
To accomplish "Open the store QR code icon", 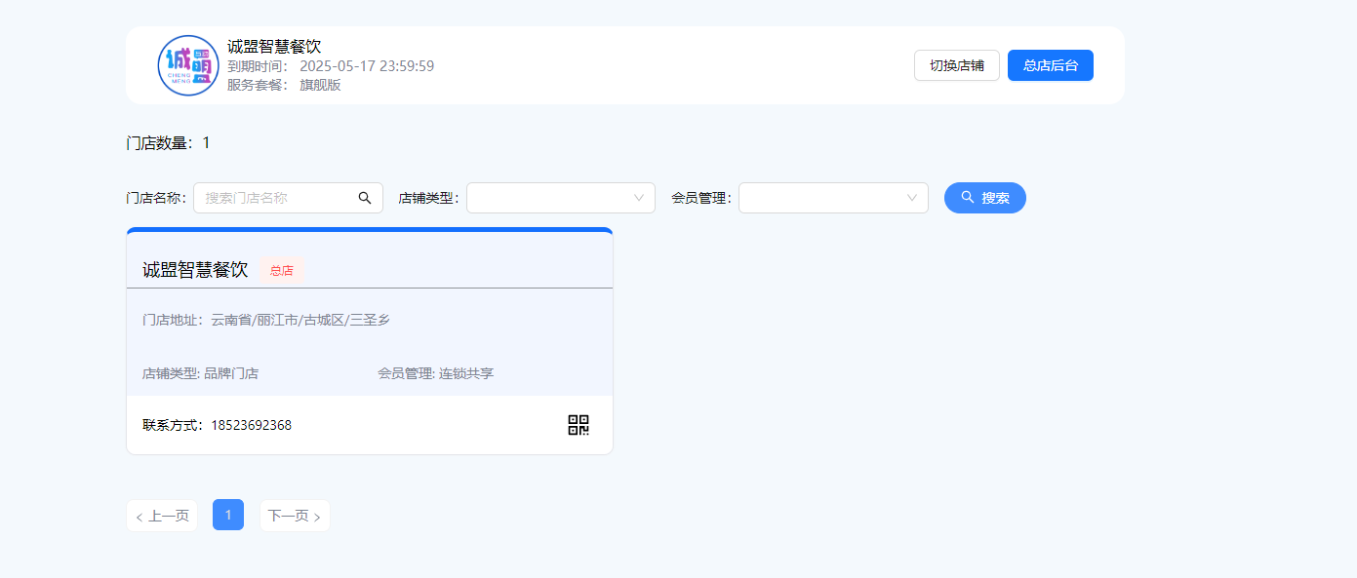I will click(579, 425).
